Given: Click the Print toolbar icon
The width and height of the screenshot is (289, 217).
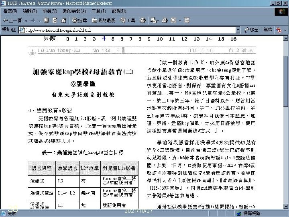Looking at the screenshot, I should [165, 20].
